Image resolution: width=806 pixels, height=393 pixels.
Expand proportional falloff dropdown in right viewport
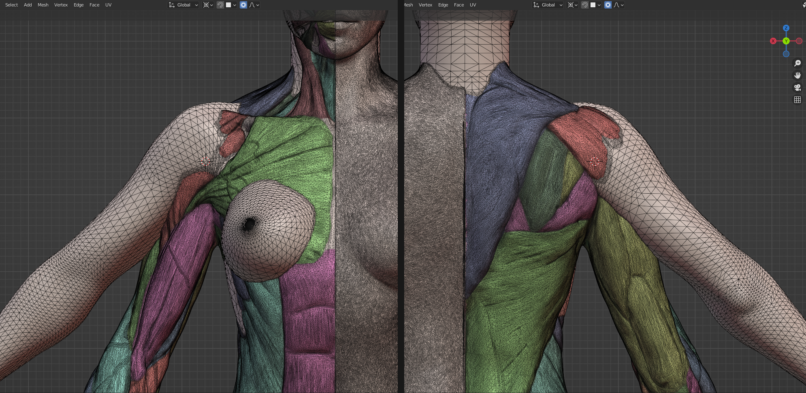pos(619,5)
